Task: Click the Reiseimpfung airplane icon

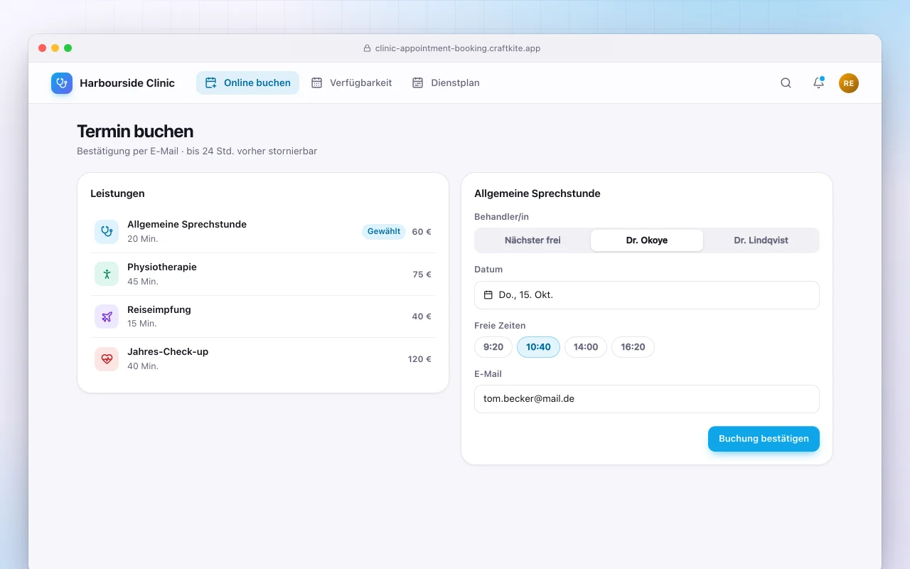Action: click(x=107, y=317)
